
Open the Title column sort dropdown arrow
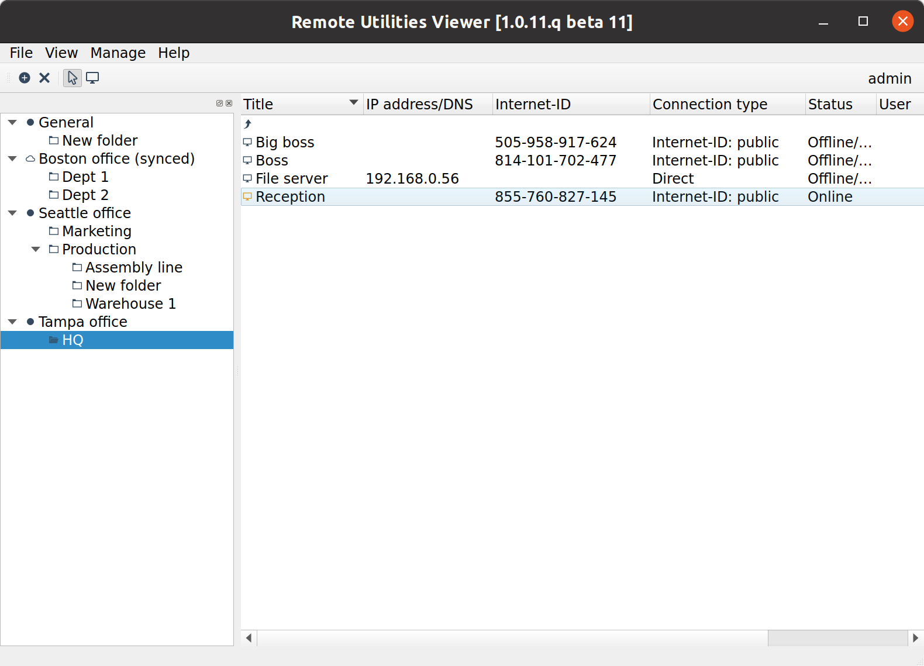pyautogui.click(x=353, y=103)
